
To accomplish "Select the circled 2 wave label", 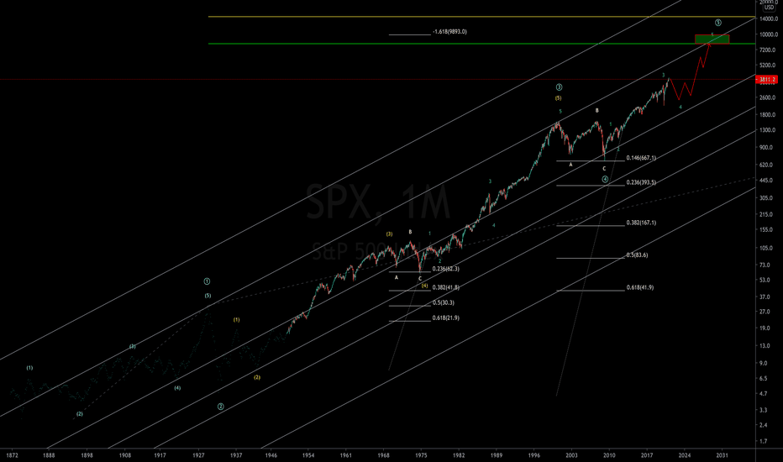I will (221, 407).
